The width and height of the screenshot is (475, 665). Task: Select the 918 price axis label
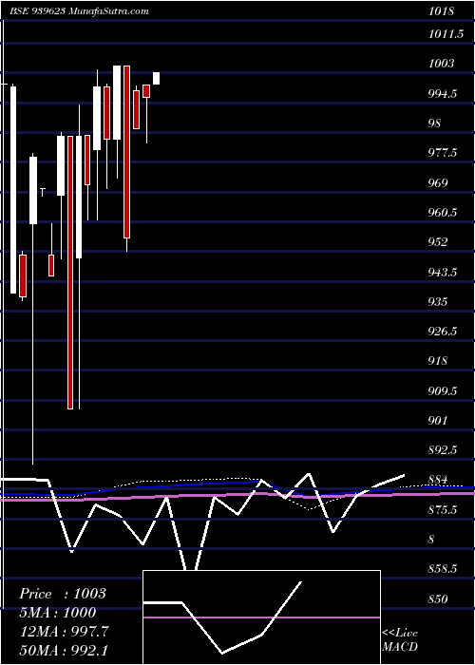(439, 361)
